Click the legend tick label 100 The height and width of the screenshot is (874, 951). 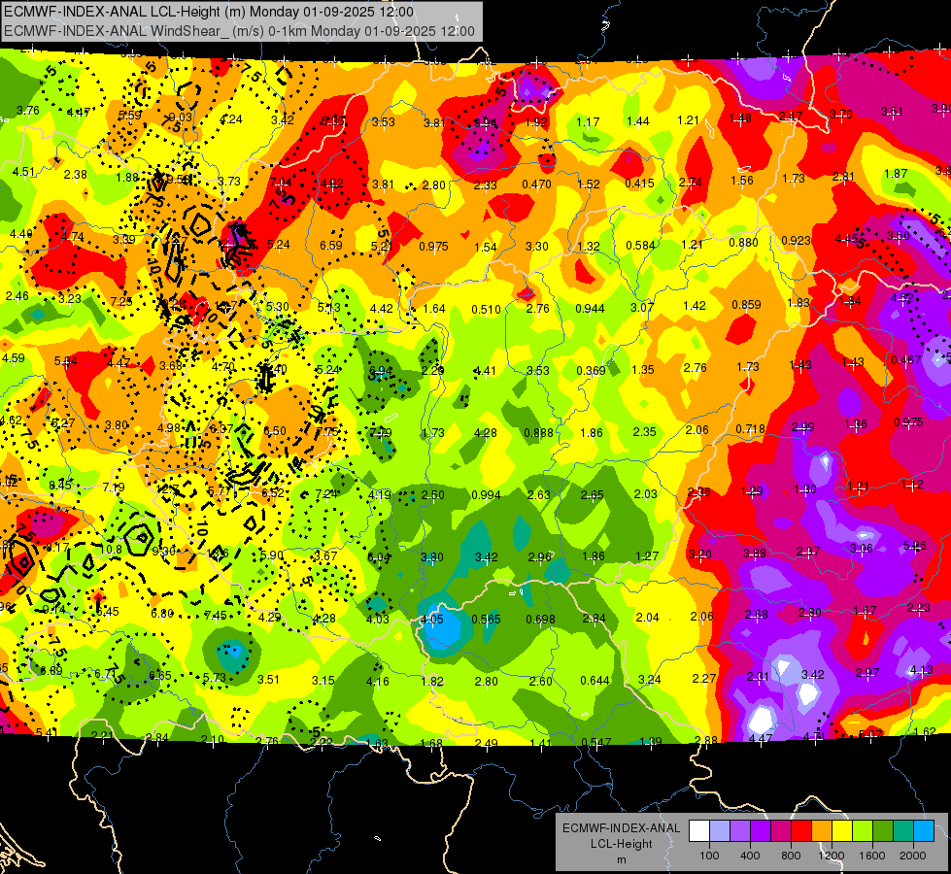(x=709, y=856)
